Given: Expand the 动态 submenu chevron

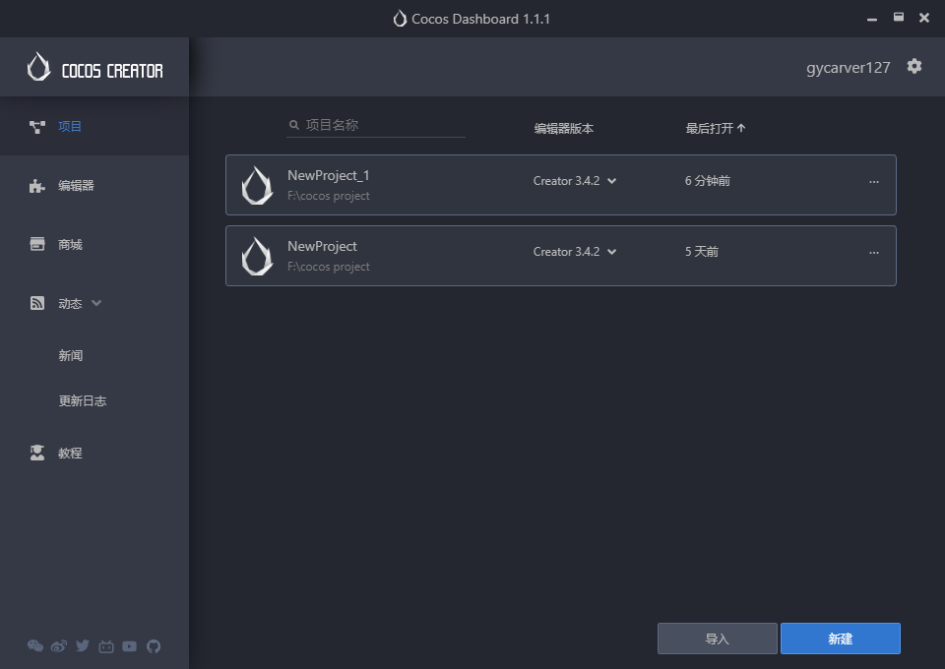Looking at the screenshot, I should pyautogui.click(x=96, y=303).
